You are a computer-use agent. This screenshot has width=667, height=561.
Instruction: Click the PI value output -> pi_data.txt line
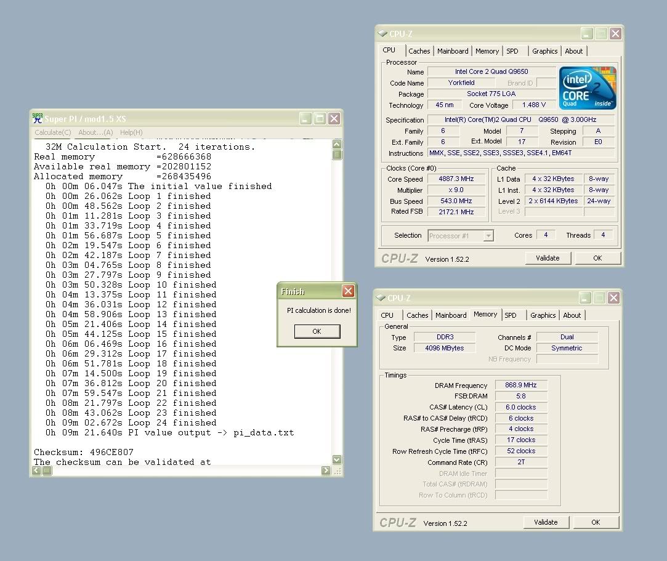point(170,432)
